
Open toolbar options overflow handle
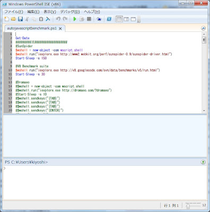[x=139, y=19]
